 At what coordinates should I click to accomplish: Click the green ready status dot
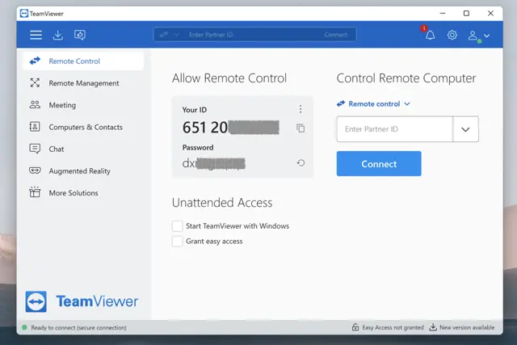[x=24, y=327]
